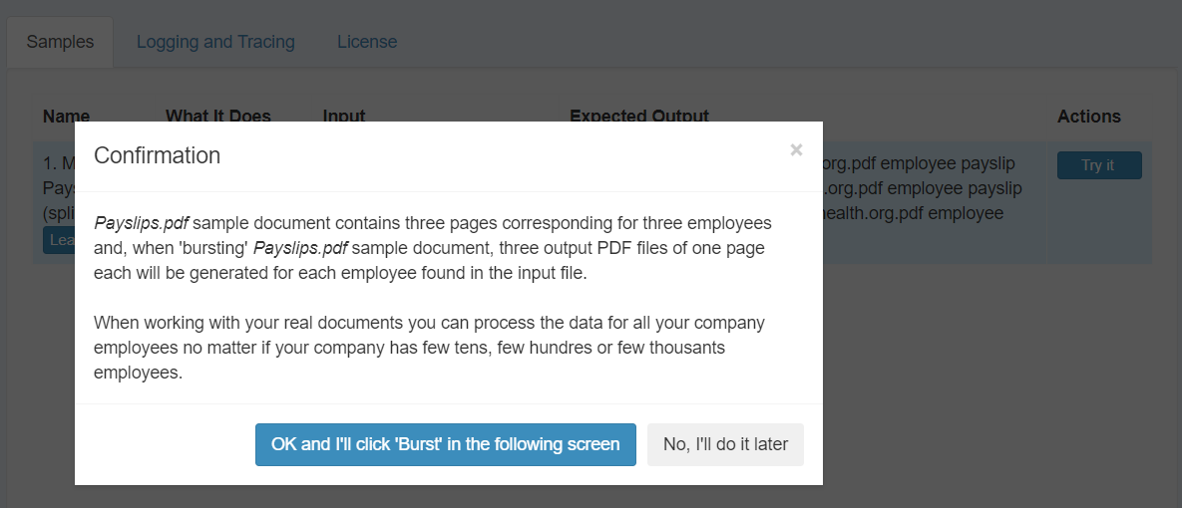Click the first italic Payslips.pdf text in the dialog
The height and width of the screenshot is (508, 1182).
(141, 222)
